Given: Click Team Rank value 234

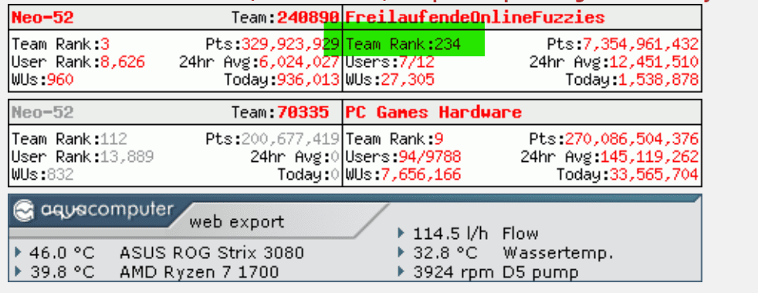Looking at the screenshot, I should pos(448,45).
